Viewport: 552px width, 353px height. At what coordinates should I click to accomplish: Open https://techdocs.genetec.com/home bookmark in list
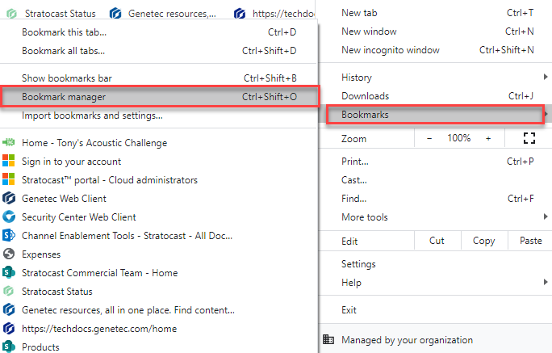[159, 329]
